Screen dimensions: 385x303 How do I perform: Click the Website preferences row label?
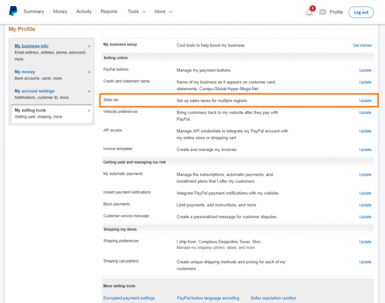pos(120,112)
